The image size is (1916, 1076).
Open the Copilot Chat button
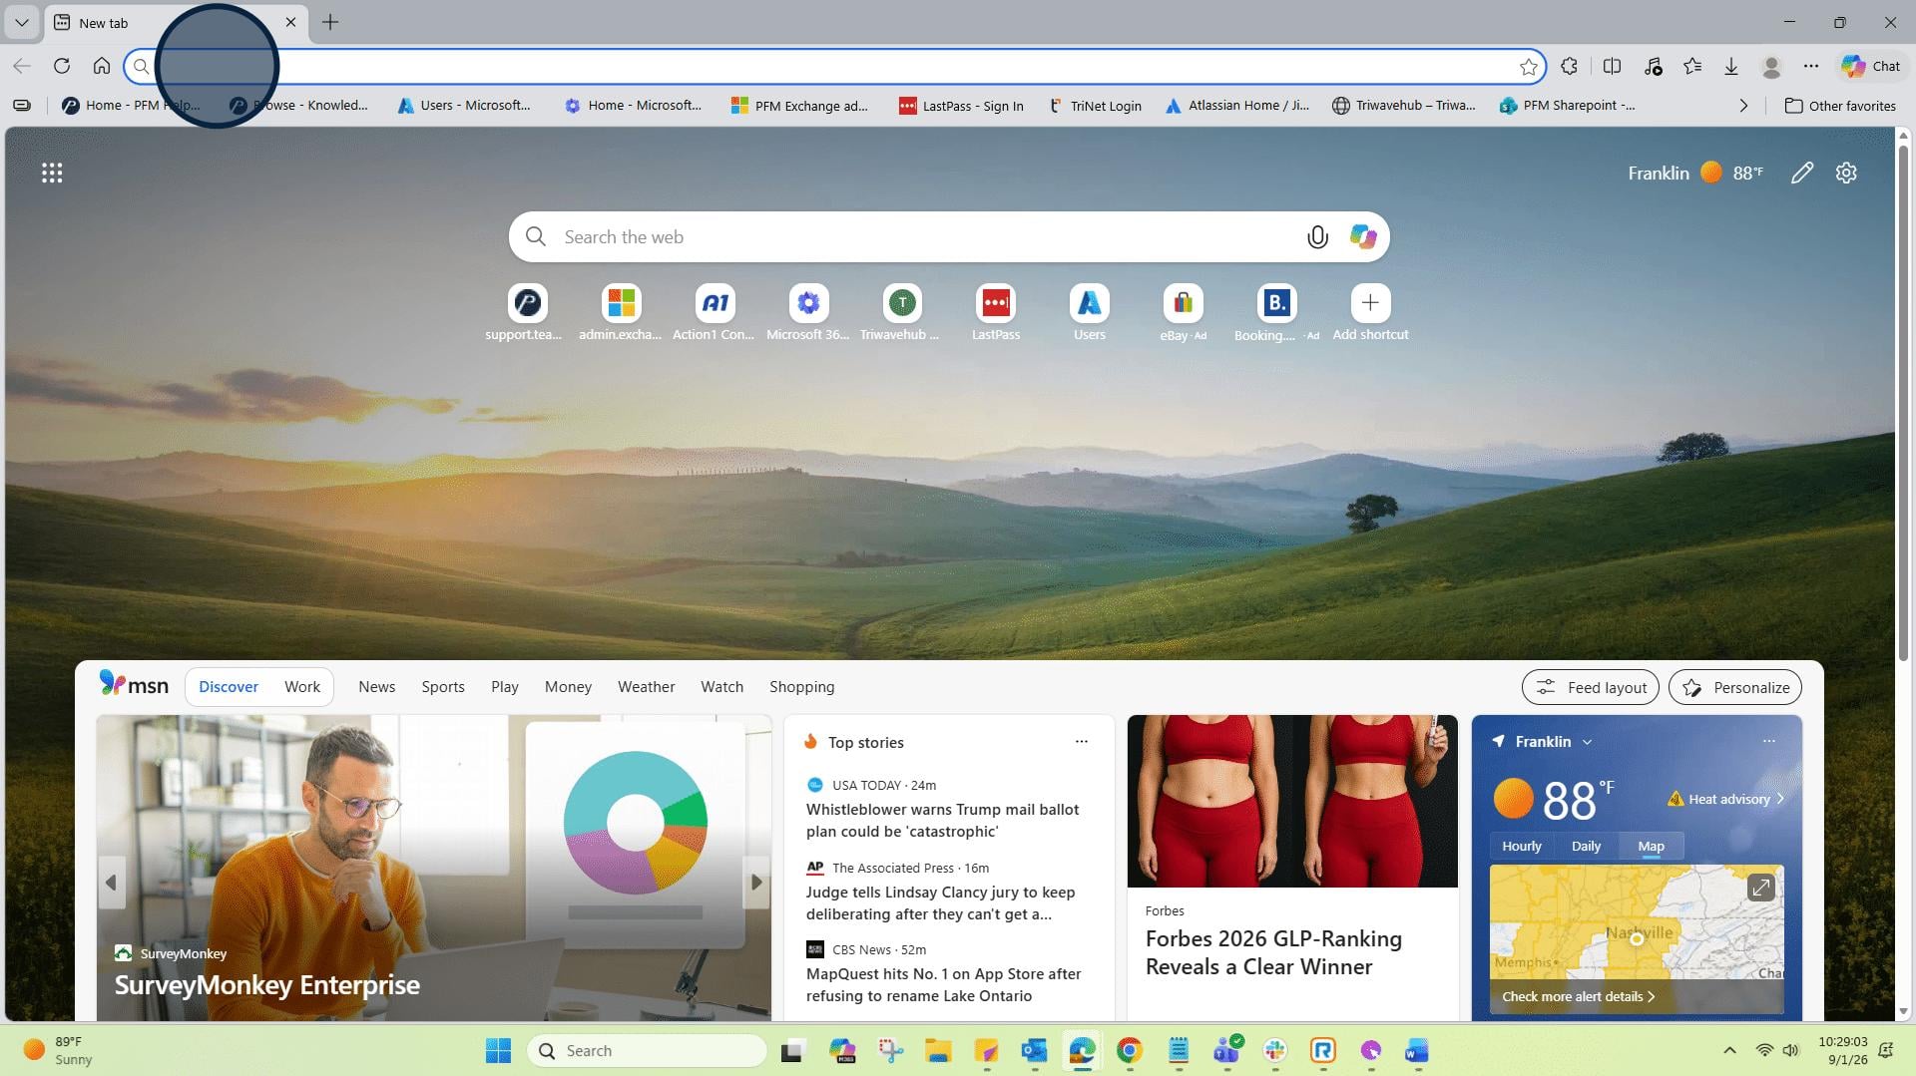point(1871,66)
